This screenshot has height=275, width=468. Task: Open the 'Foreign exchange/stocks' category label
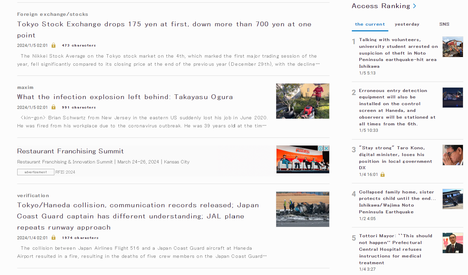pos(53,14)
